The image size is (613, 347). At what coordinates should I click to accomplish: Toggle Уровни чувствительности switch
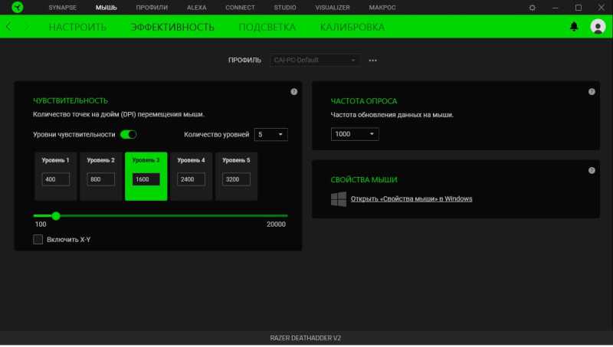coord(128,134)
